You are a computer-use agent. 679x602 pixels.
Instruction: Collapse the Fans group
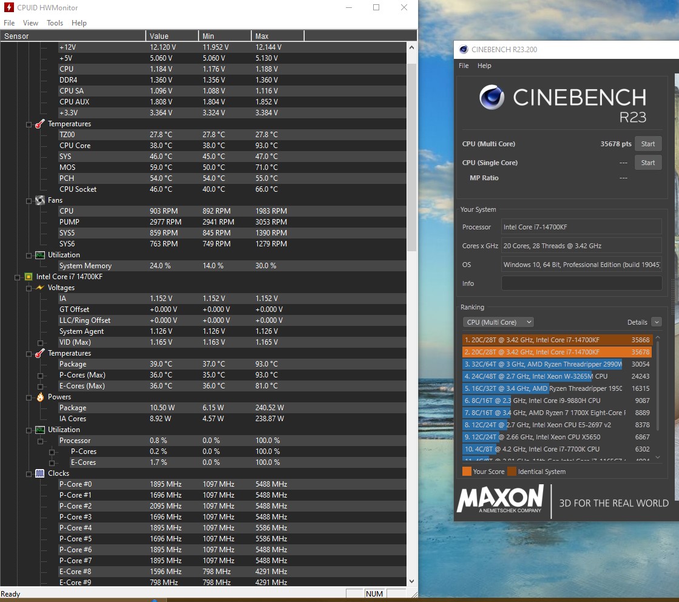pyautogui.click(x=29, y=201)
